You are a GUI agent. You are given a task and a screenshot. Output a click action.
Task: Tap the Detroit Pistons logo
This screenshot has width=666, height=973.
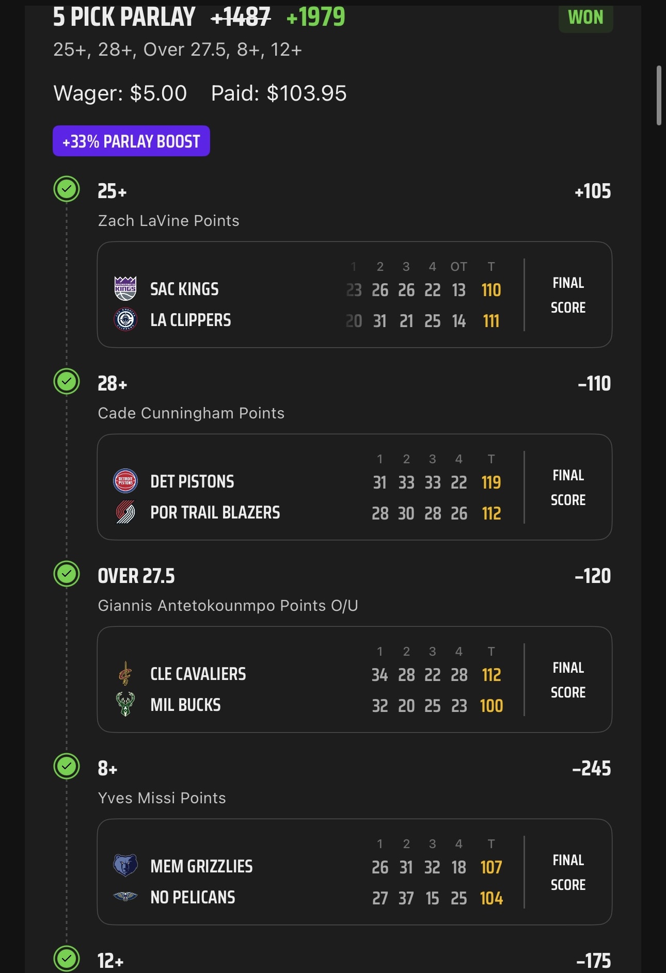tap(125, 481)
